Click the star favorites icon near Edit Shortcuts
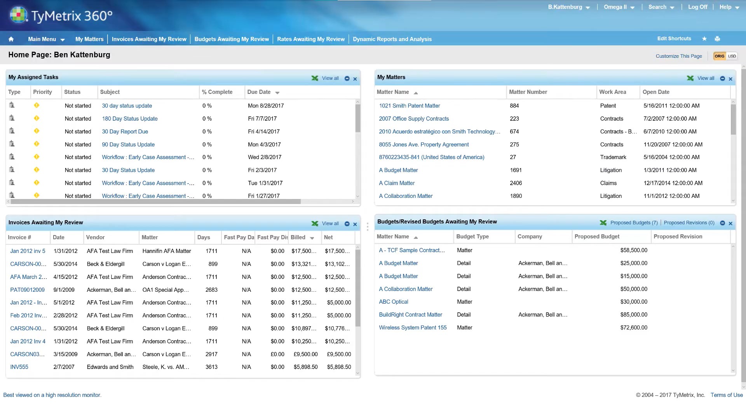 coord(704,39)
